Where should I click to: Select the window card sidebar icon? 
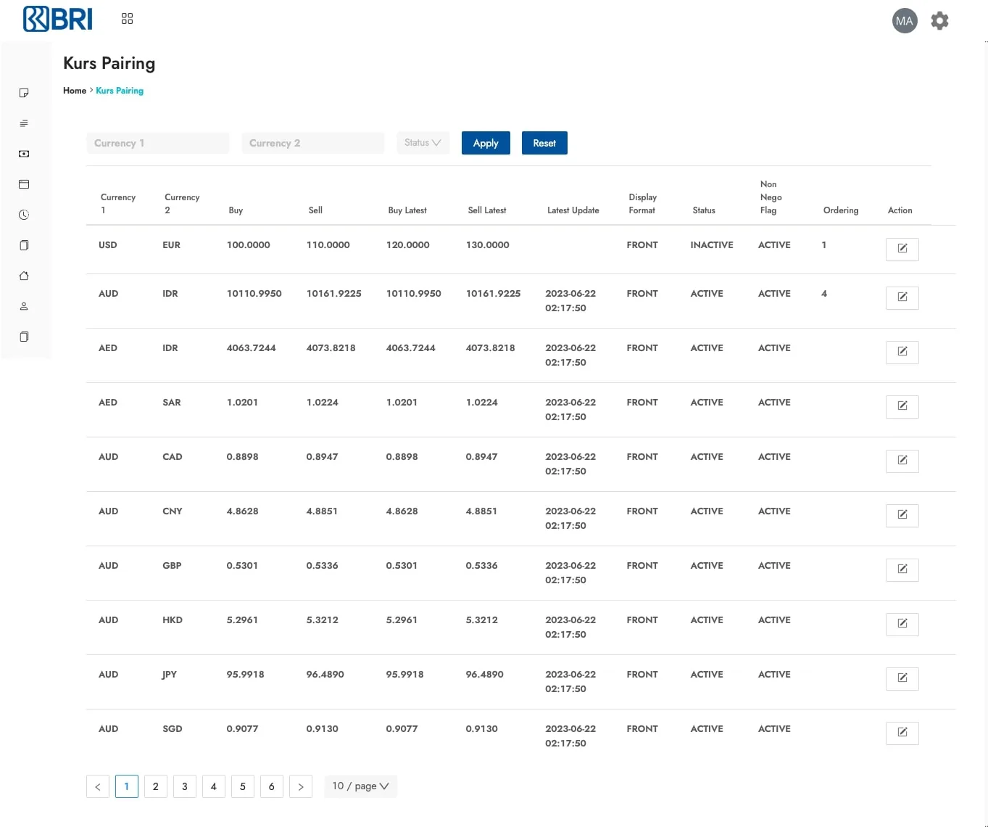[24, 184]
